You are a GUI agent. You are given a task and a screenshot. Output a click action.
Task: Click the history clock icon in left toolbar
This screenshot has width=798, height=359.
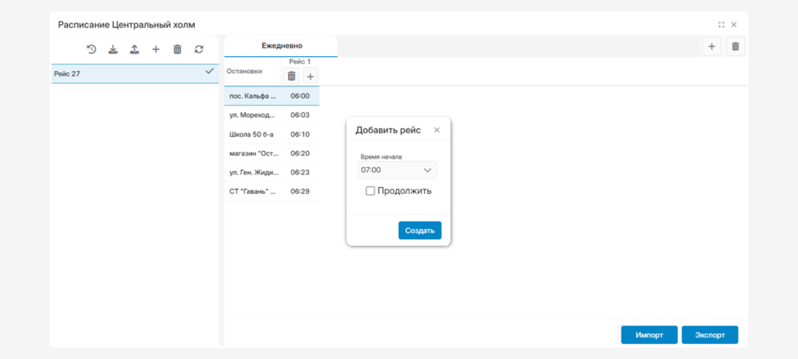tap(92, 49)
